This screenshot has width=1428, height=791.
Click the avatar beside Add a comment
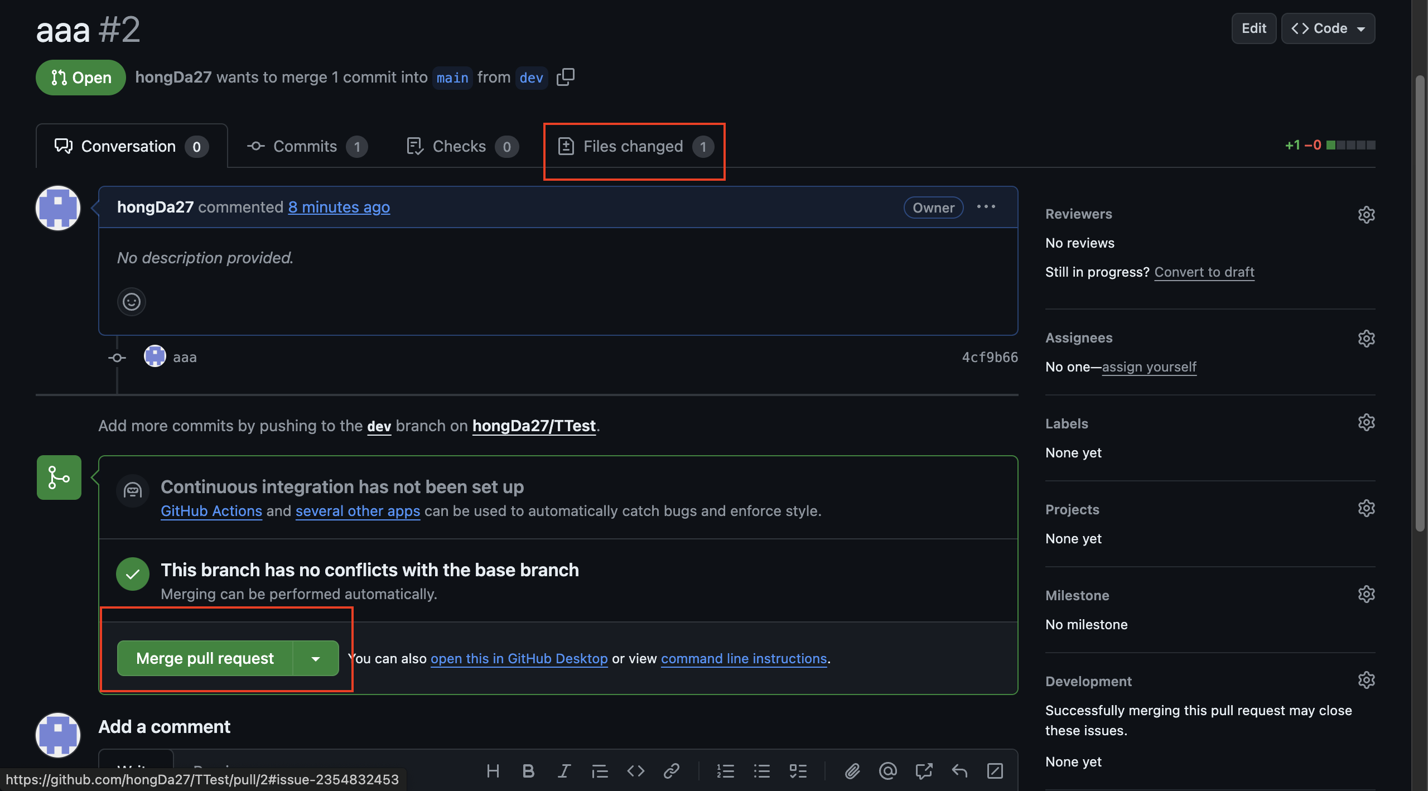[x=58, y=735]
